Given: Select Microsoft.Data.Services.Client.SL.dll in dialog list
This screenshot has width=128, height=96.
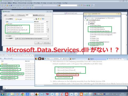Looking at the screenshot, I should tap(17, 30).
